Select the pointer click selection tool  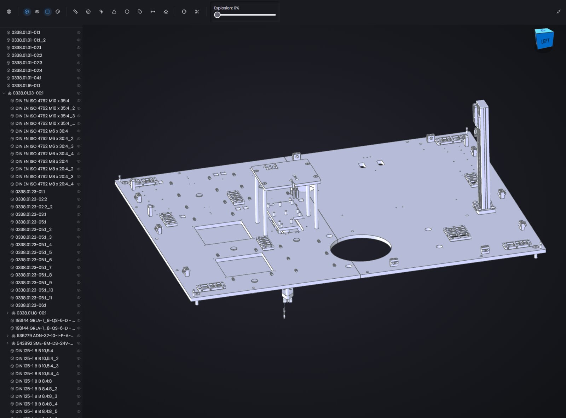tap(101, 12)
